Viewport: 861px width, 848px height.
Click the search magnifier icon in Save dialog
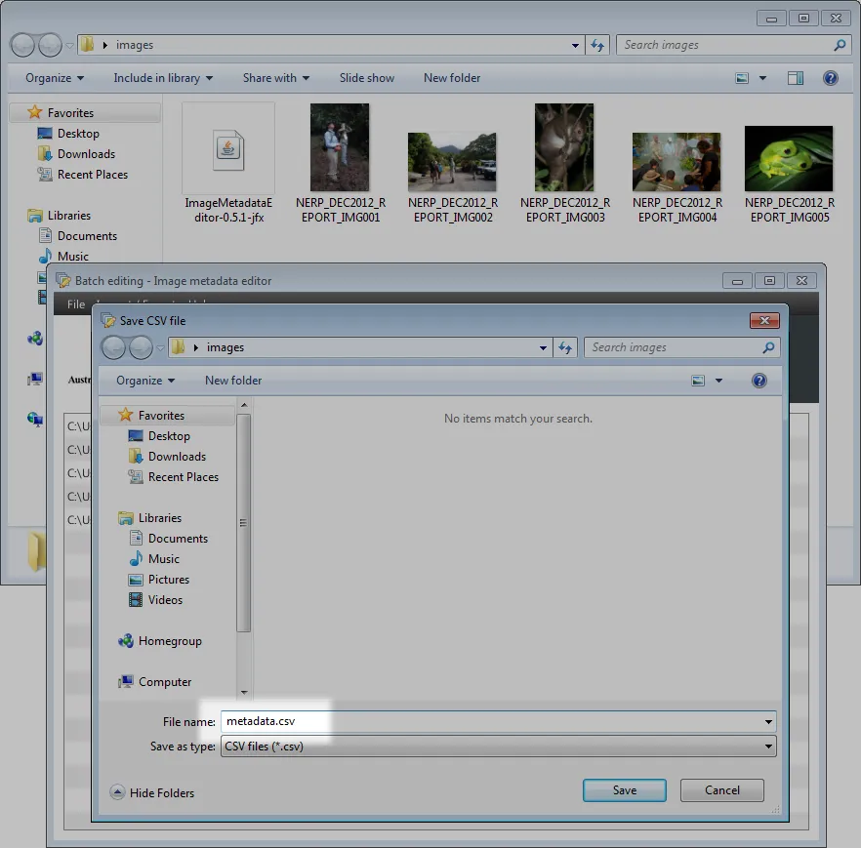pyautogui.click(x=769, y=347)
